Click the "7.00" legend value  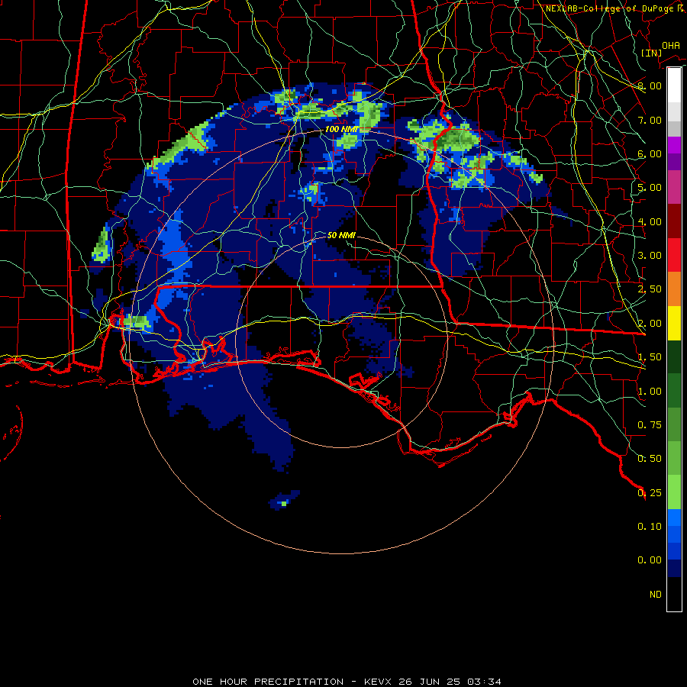(650, 120)
